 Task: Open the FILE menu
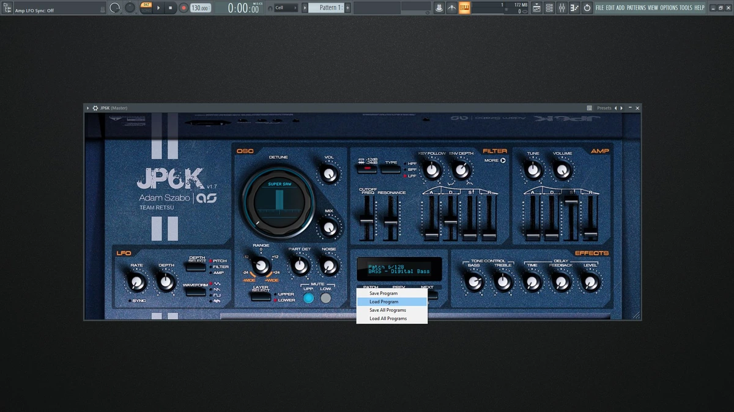599,8
